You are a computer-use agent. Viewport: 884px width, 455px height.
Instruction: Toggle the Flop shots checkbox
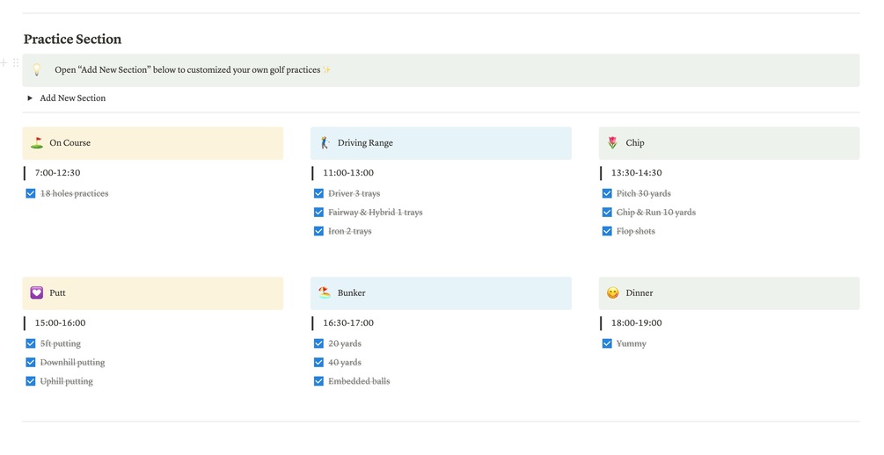click(608, 232)
